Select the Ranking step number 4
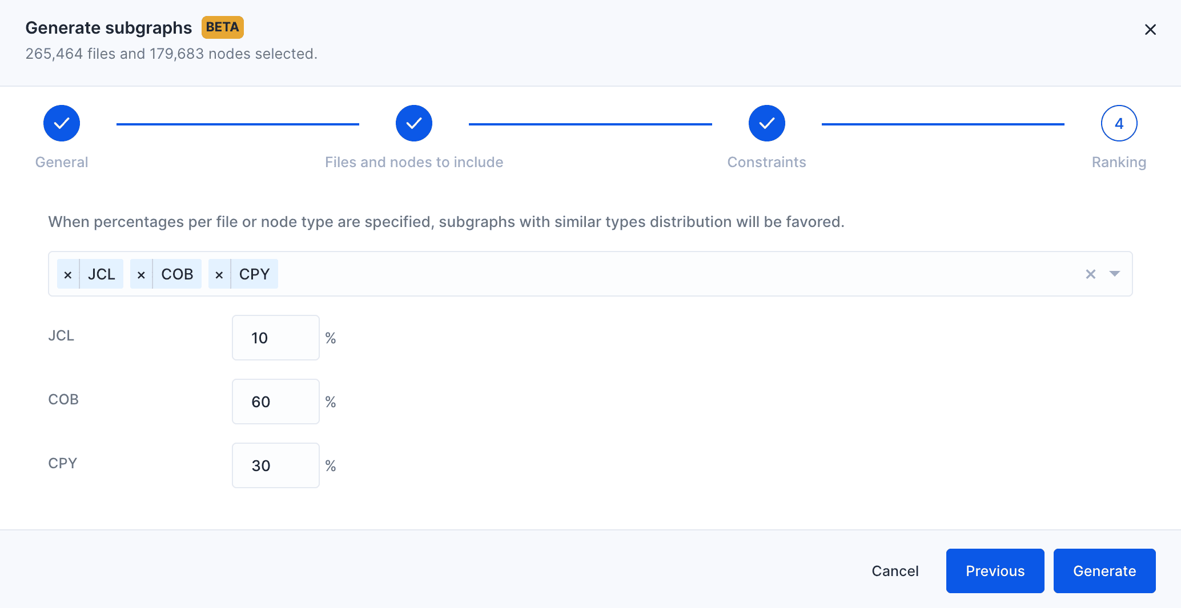 click(1119, 123)
